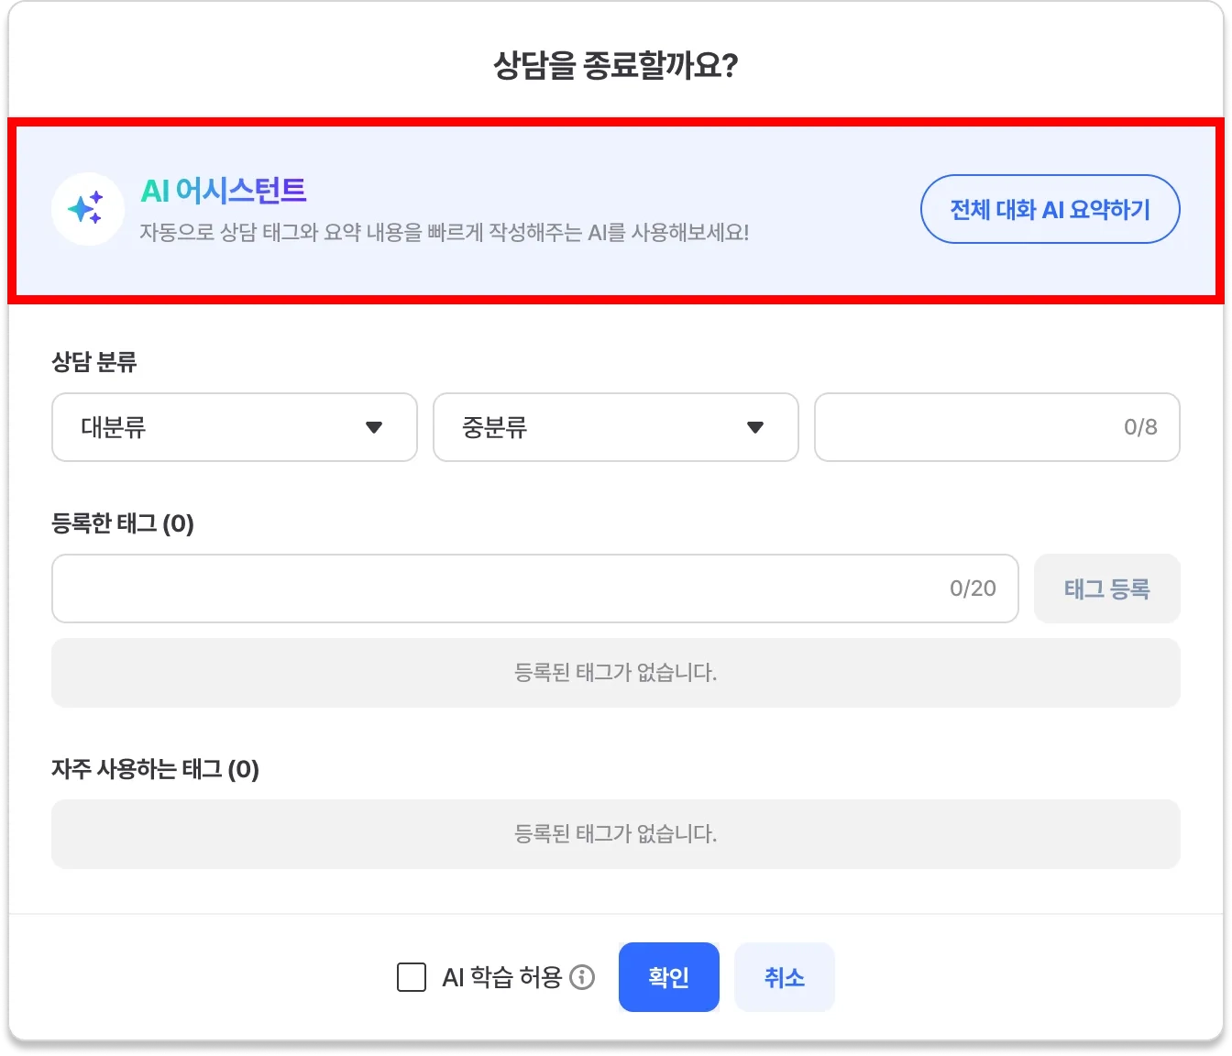The height and width of the screenshot is (1056, 1232).
Task: Click the 태그 등록 button
Action: [x=1106, y=588]
